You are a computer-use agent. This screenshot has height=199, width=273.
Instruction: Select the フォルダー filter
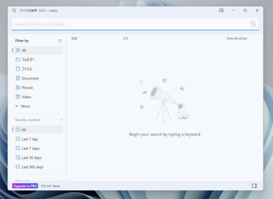(x=28, y=59)
